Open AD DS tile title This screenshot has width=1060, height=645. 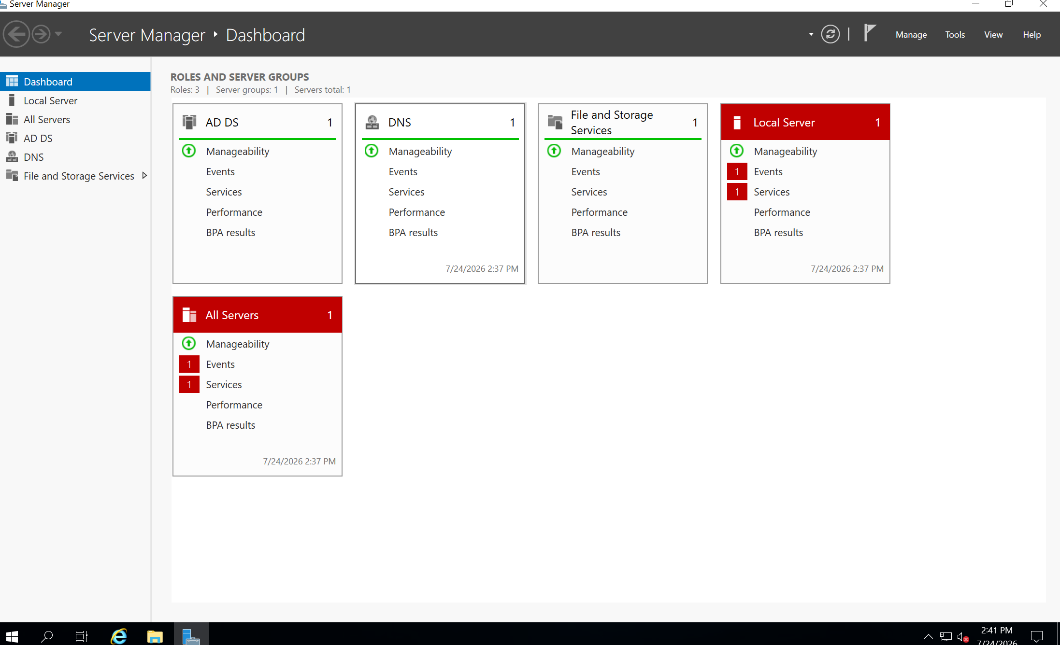pyautogui.click(x=222, y=123)
